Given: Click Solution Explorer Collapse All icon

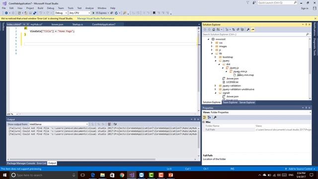Looking at the screenshot, I should coord(238,30).
